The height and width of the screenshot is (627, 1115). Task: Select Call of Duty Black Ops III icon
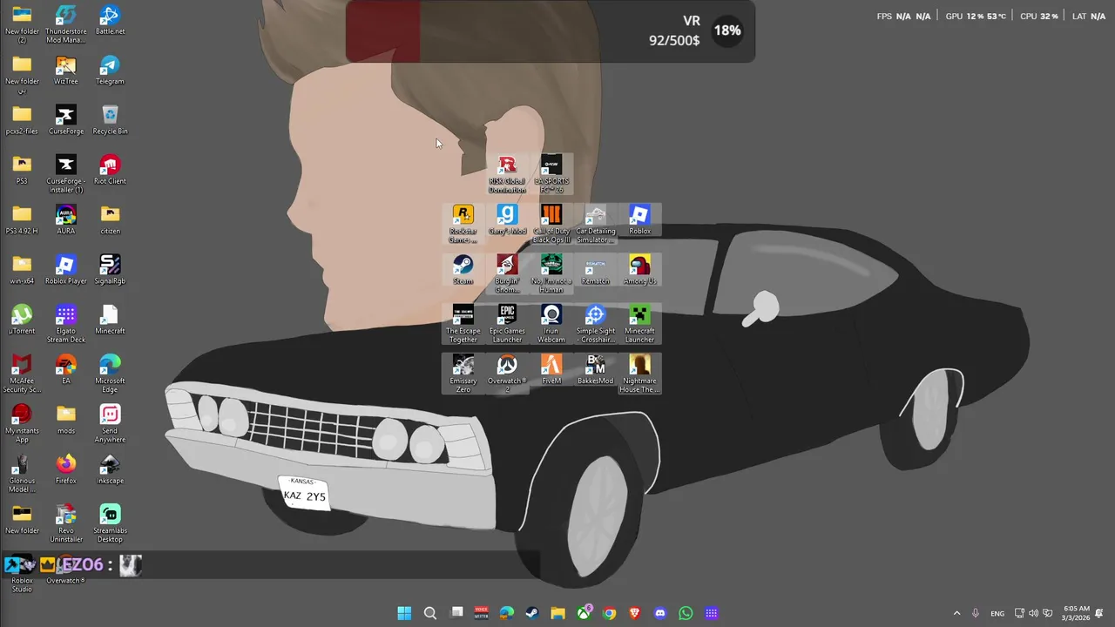(x=551, y=225)
